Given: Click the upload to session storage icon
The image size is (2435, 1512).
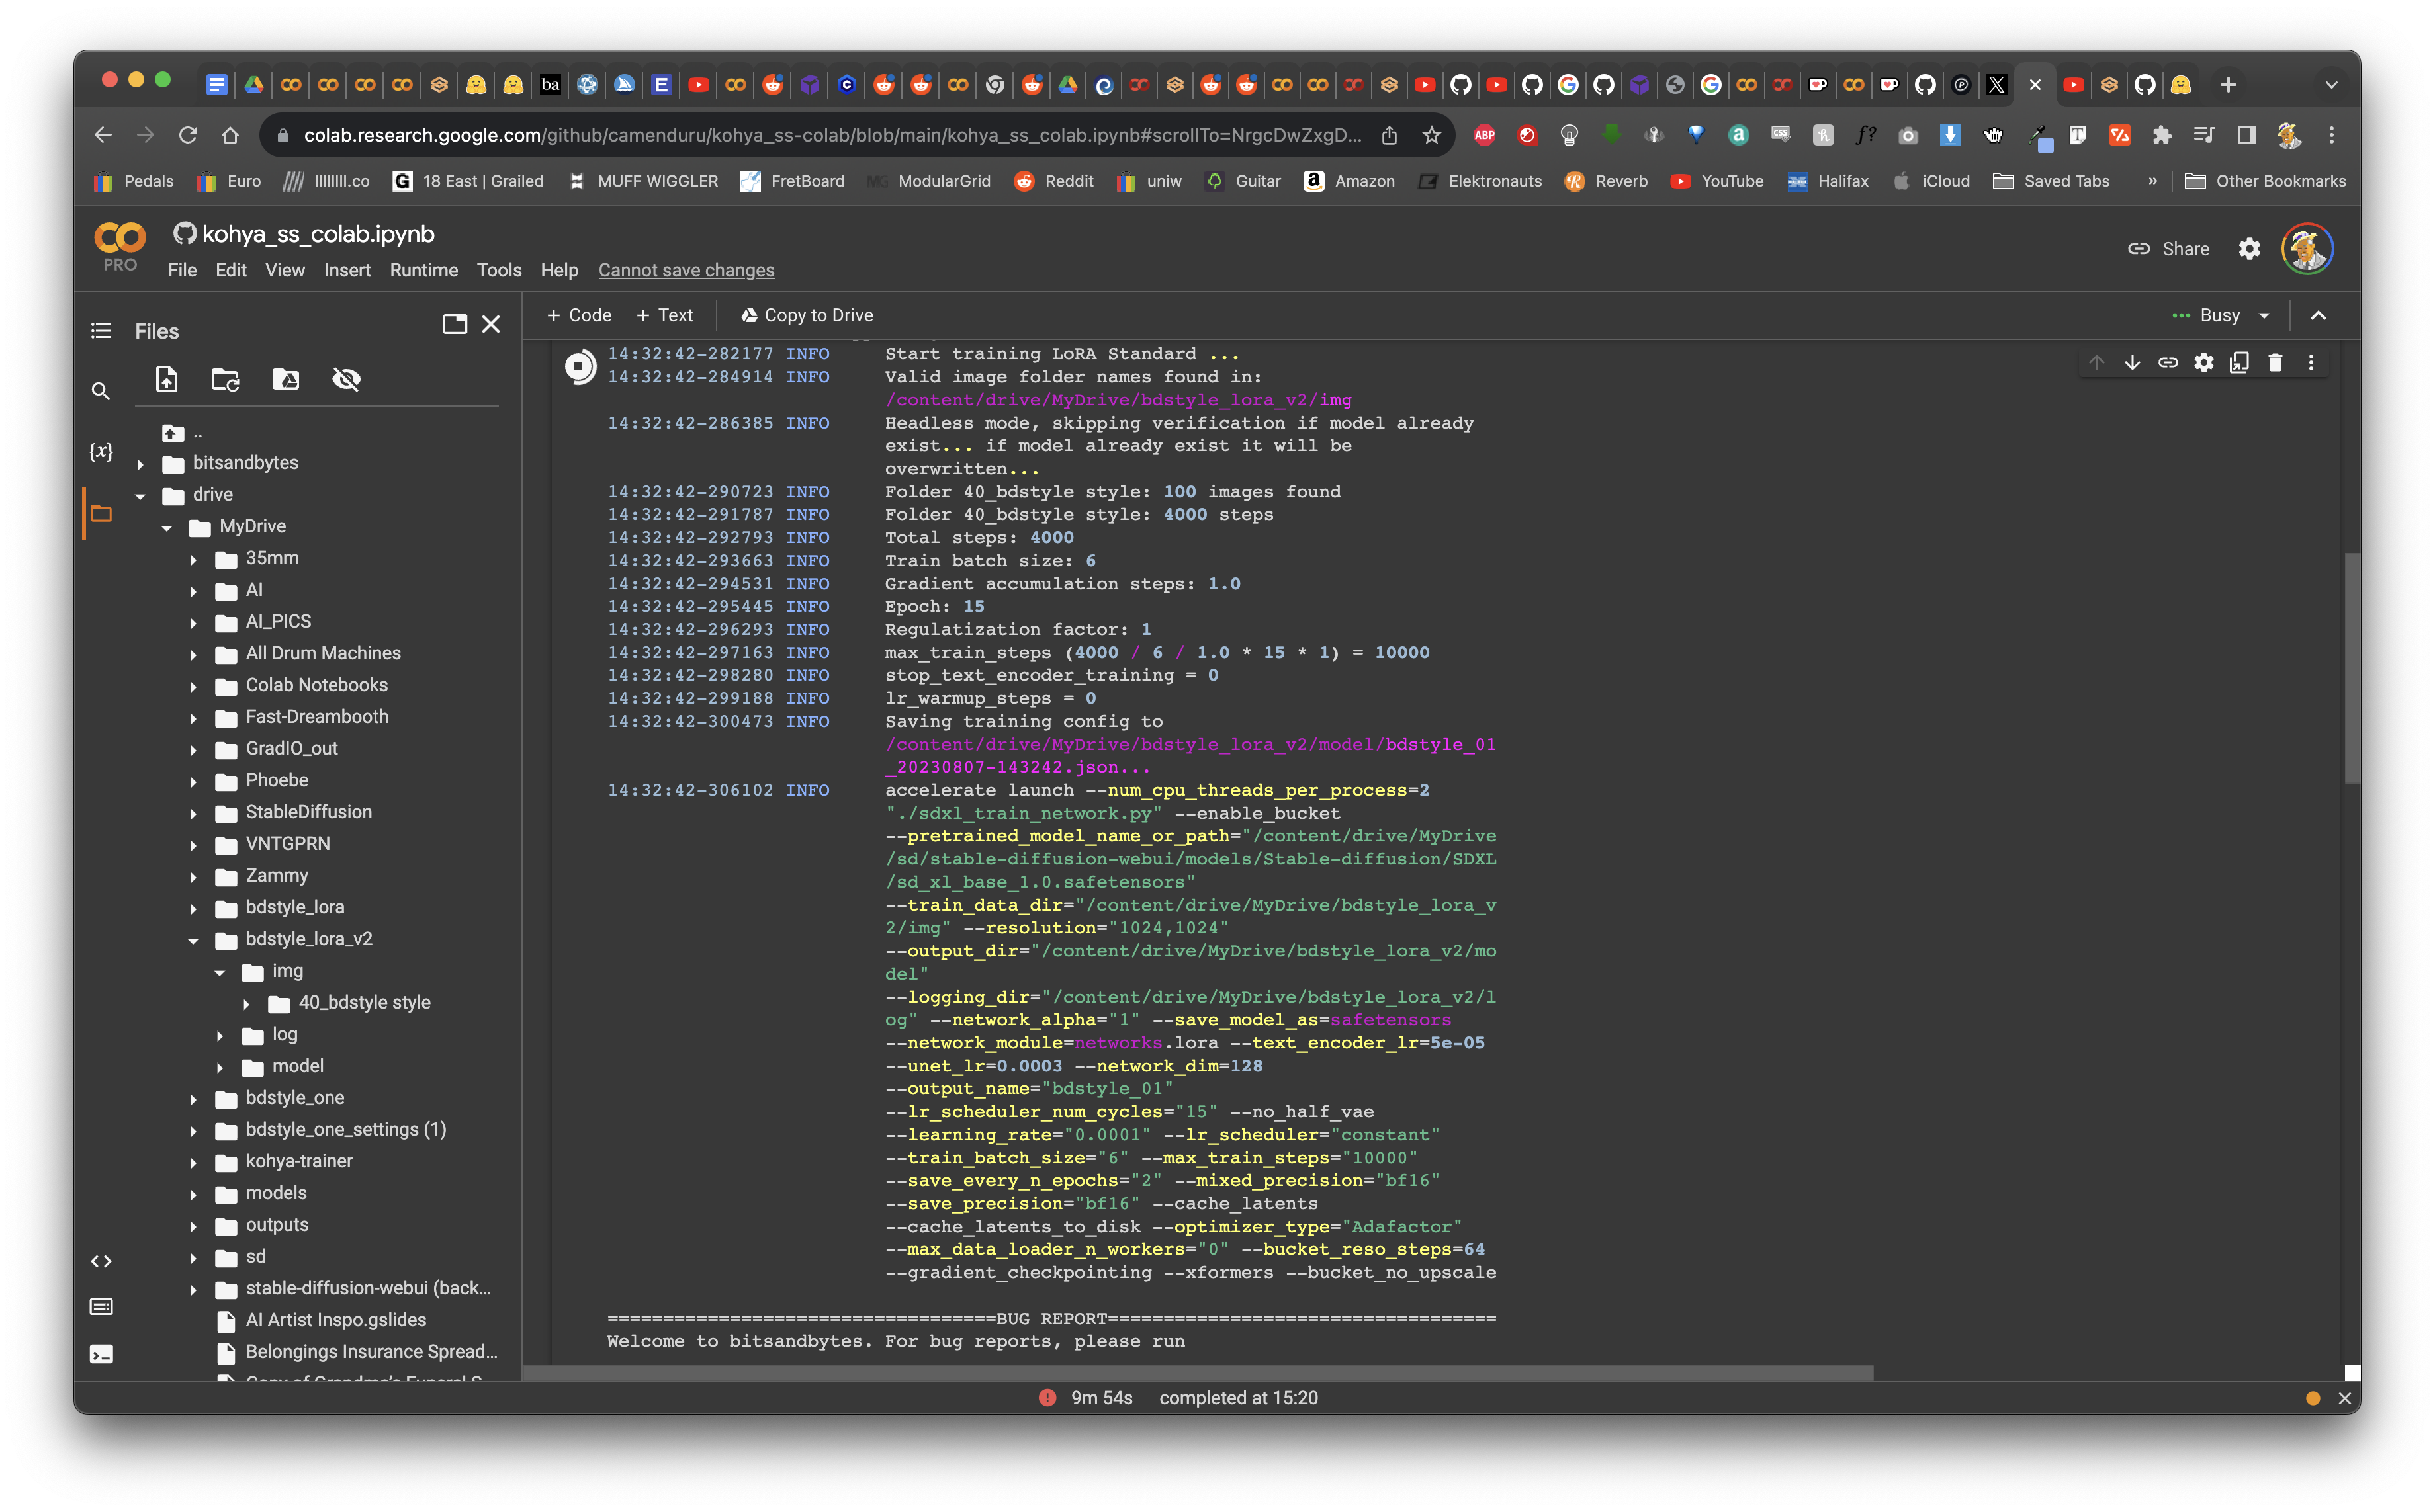Looking at the screenshot, I should [167, 379].
